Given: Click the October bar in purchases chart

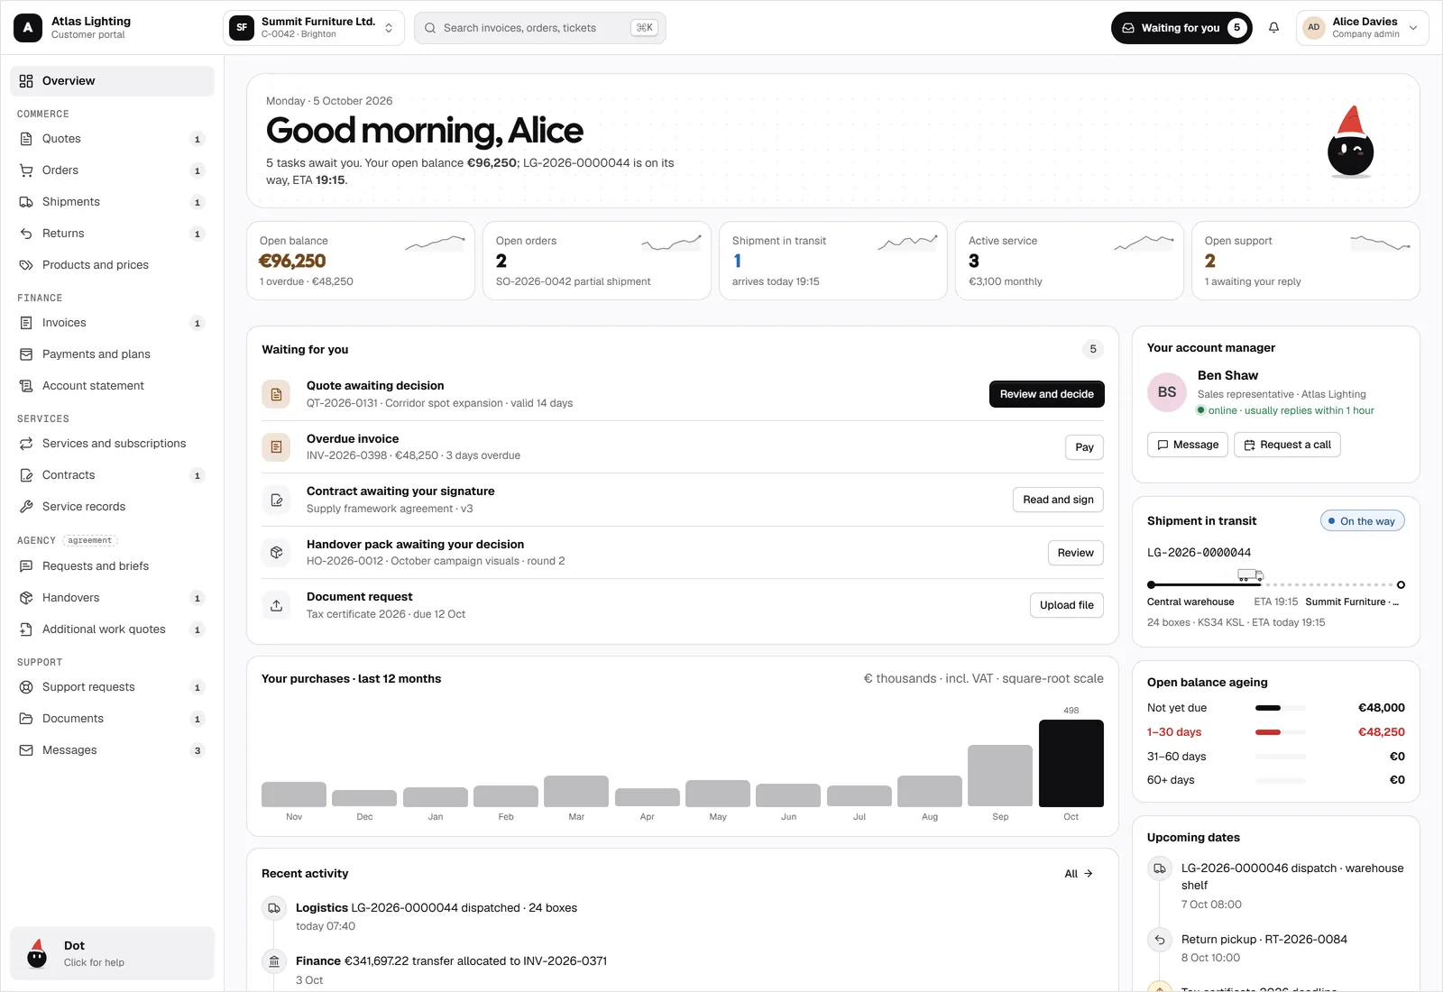Looking at the screenshot, I should pos(1071,763).
